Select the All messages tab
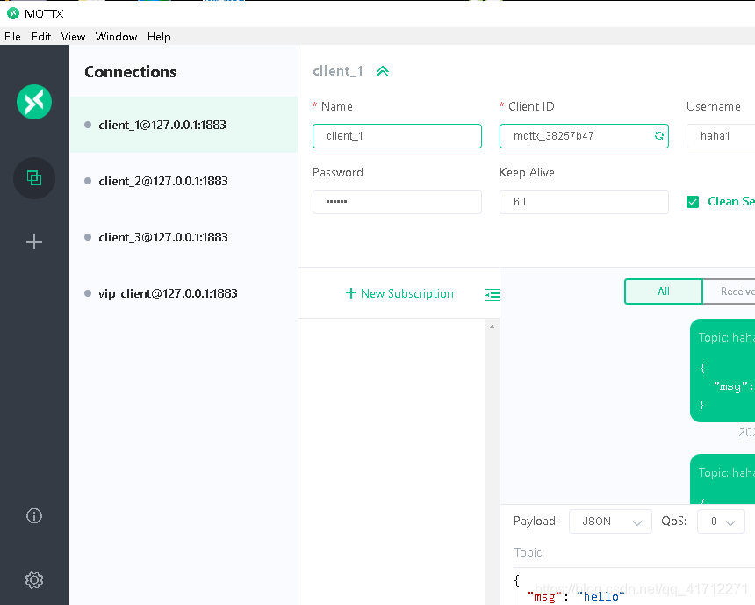 (x=664, y=292)
